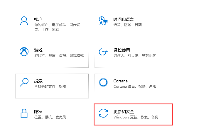Select the 游戏 category title
Screen dimensions: 199x129
pos(38,50)
